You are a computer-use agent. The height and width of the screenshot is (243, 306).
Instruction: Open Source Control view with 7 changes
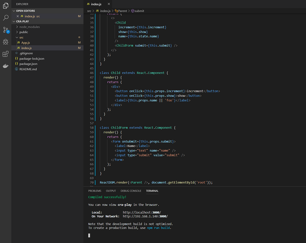click(6, 30)
